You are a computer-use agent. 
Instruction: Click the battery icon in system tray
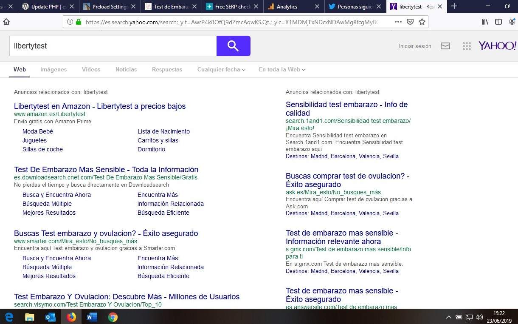point(459,317)
